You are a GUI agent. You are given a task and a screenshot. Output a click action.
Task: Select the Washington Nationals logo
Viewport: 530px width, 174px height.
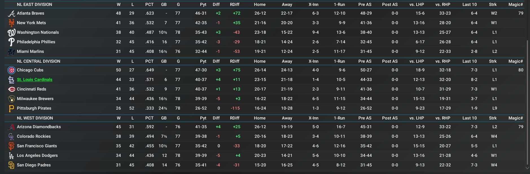pyautogui.click(x=11, y=33)
